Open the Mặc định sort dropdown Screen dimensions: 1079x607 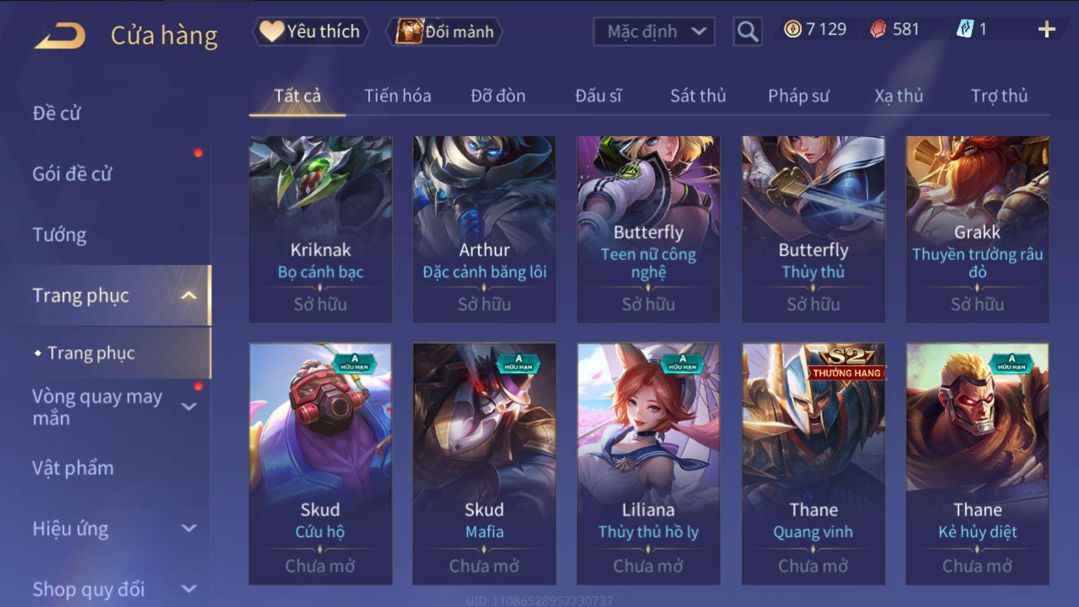coord(654,31)
